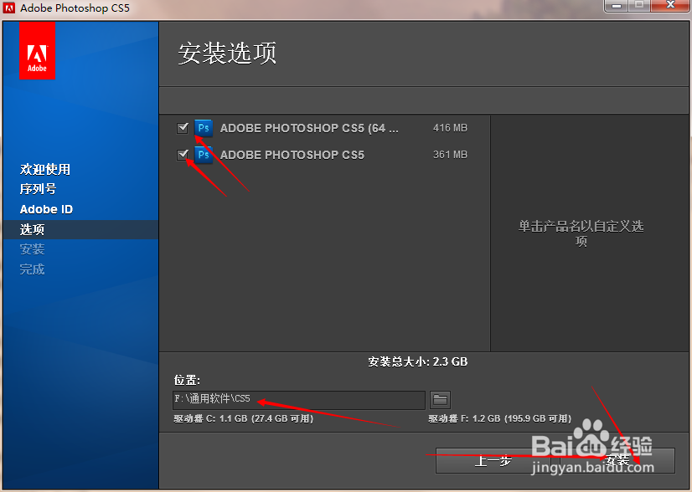Click the maximize button of the installer window
692x492 pixels.
pyautogui.click(x=639, y=6)
